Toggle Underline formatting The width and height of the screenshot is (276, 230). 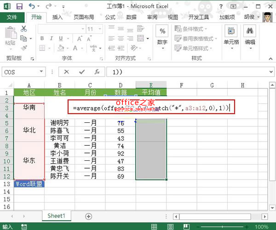(x=61, y=38)
